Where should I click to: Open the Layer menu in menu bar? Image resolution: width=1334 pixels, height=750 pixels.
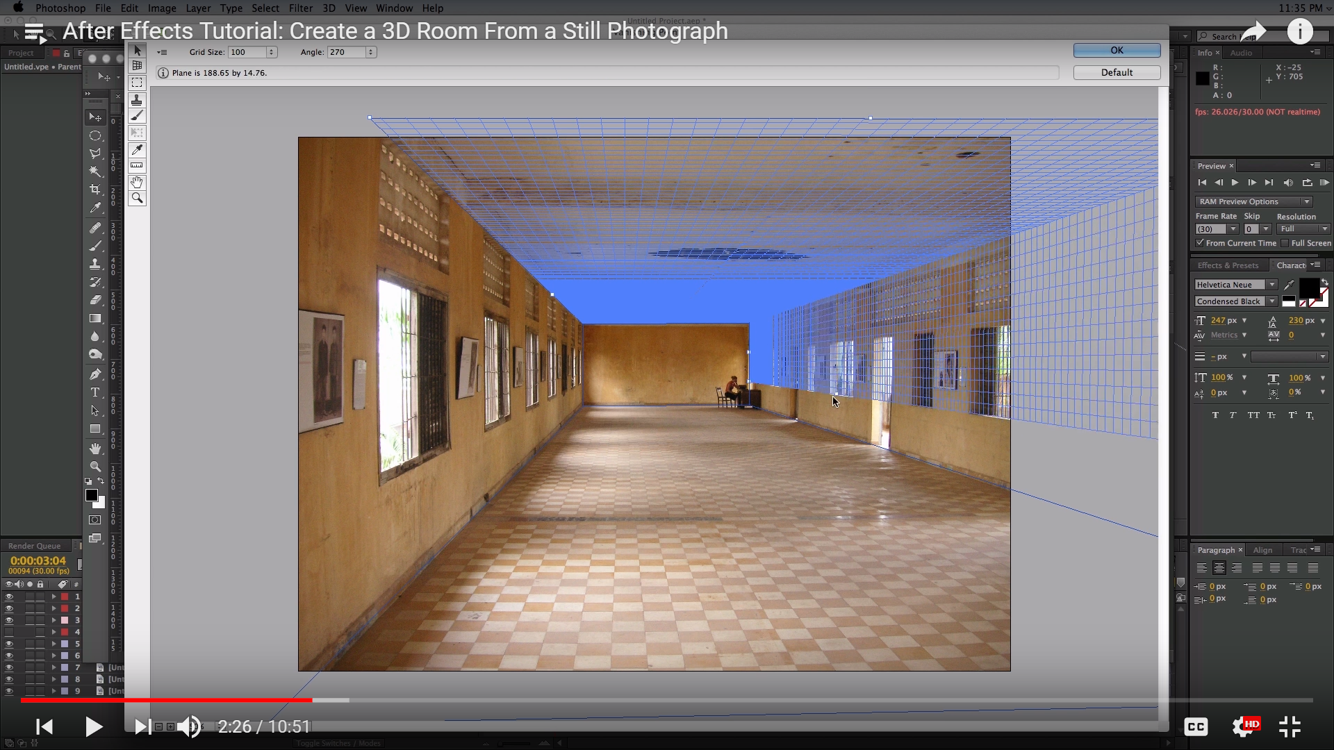coord(198,8)
